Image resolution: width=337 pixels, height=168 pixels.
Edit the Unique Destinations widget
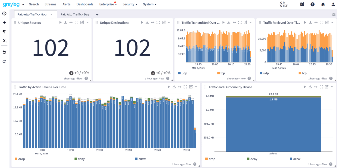[164, 22]
